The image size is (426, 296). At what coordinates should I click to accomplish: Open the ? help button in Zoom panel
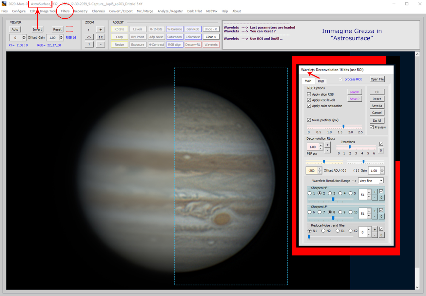(88, 44)
